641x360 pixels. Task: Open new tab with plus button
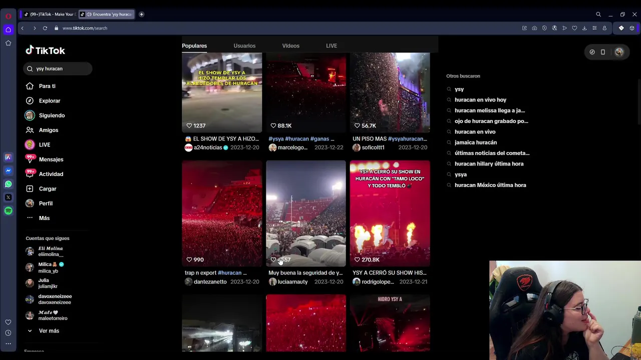141,14
